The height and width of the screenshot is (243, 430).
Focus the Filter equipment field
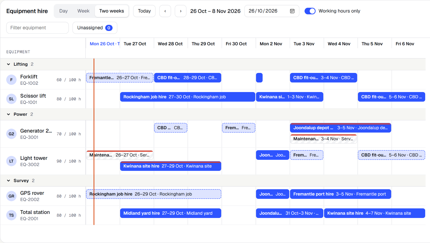(x=38, y=28)
